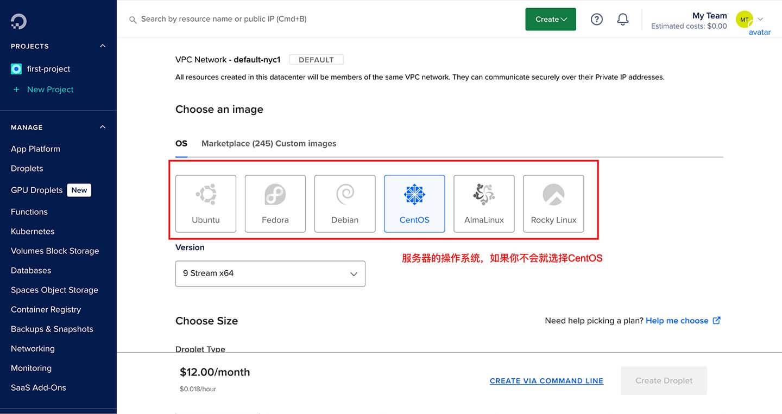Open Droplets in sidebar
Screen dimensions: 782x414
(x=27, y=168)
